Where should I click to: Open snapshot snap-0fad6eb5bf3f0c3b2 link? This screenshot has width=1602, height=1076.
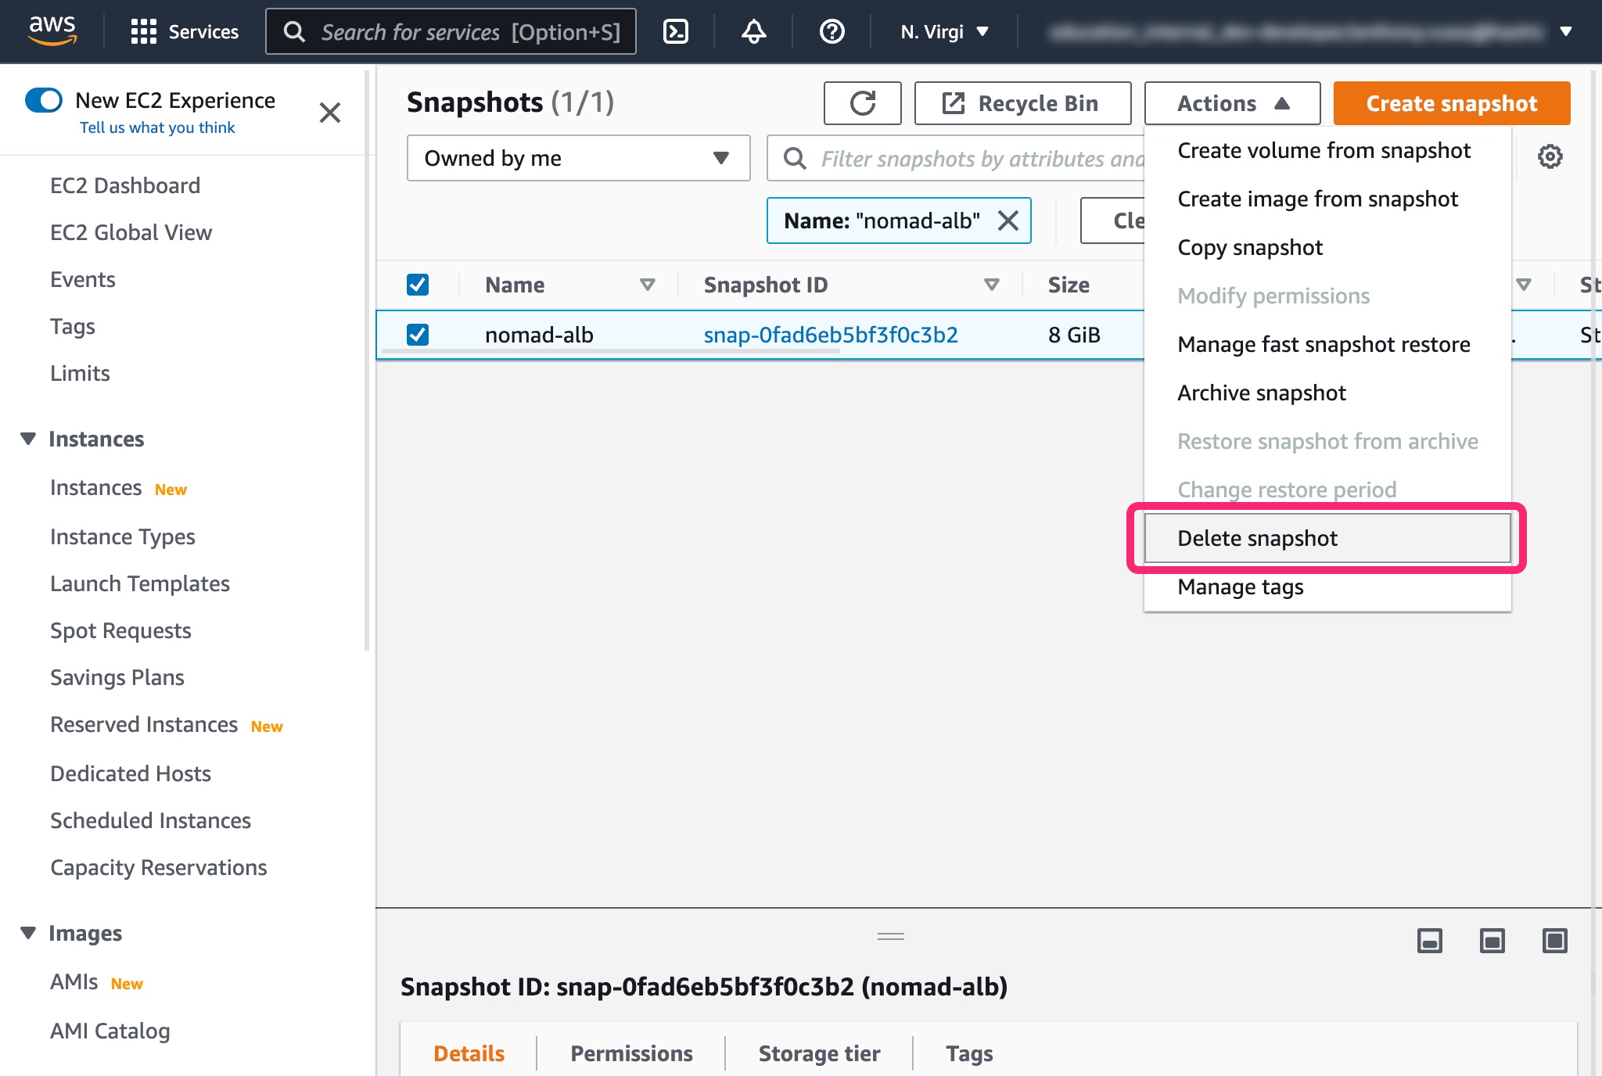[x=831, y=334]
